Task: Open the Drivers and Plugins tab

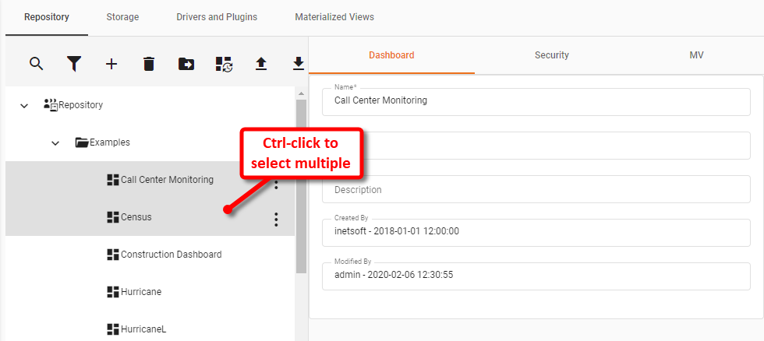Action: 217,17
